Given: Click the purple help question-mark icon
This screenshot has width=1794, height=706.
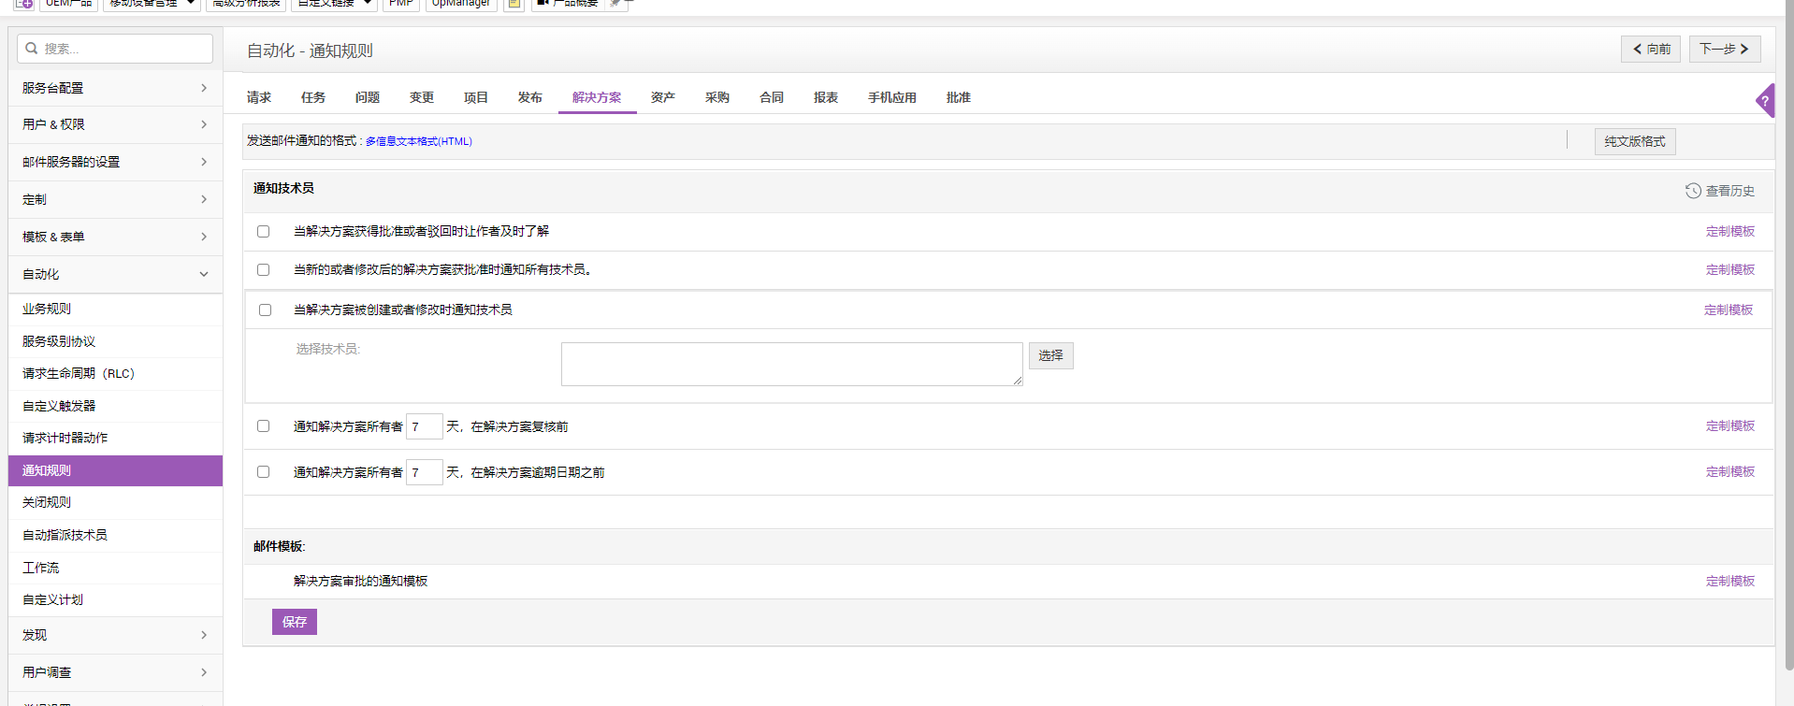Looking at the screenshot, I should click(x=1765, y=100).
